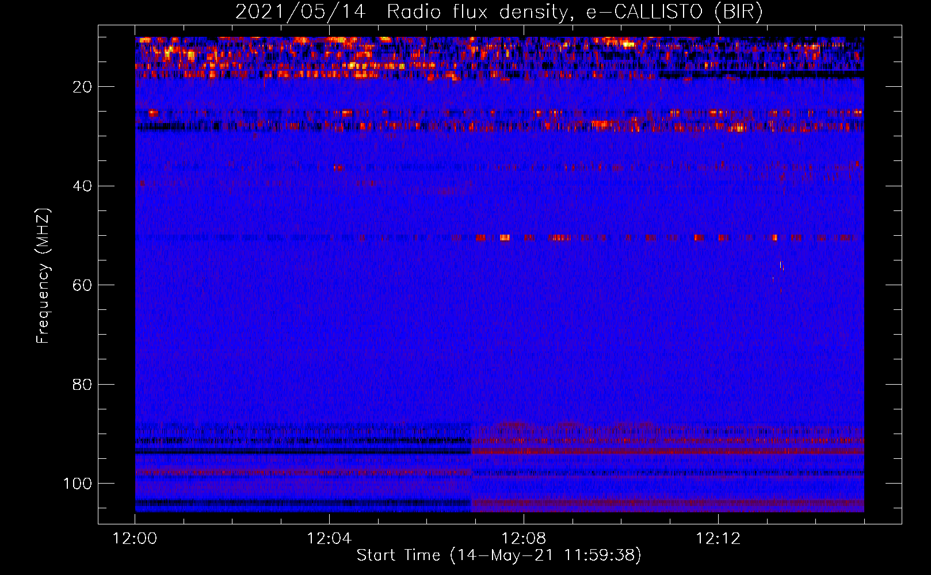Click the '12:08' time tick label

pyautogui.click(x=523, y=539)
